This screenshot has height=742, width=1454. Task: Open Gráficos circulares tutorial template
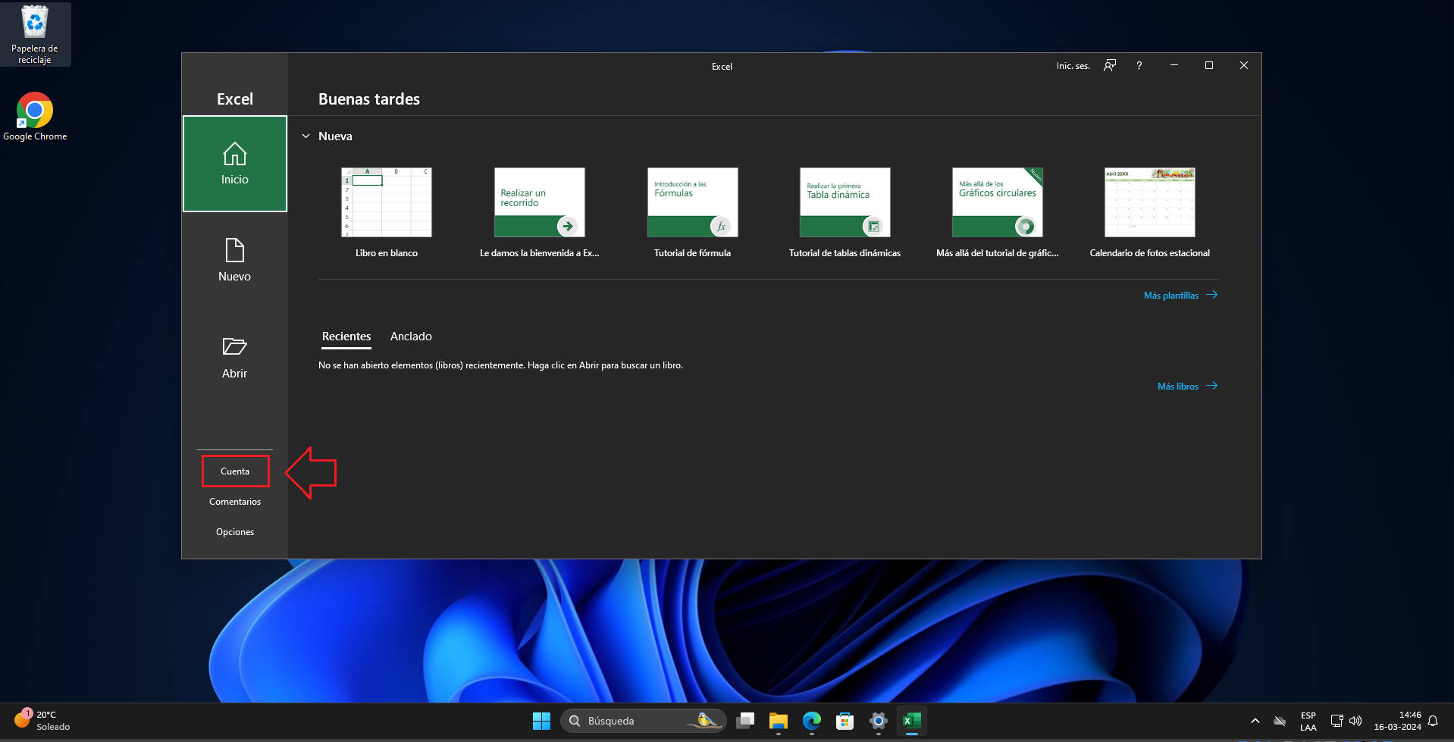tap(998, 213)
